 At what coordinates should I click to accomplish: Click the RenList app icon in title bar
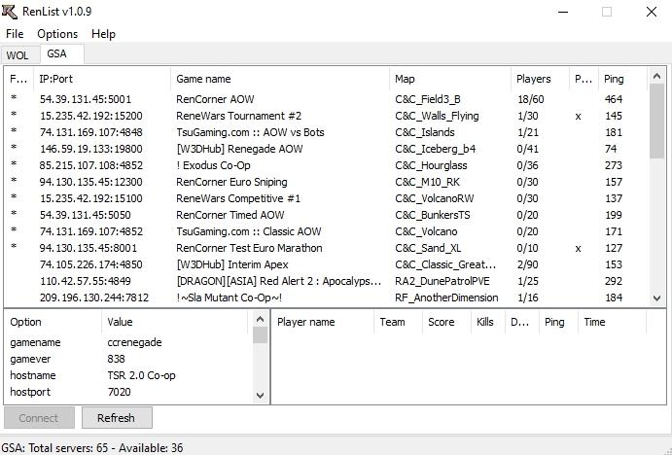[x=11, y=12]
